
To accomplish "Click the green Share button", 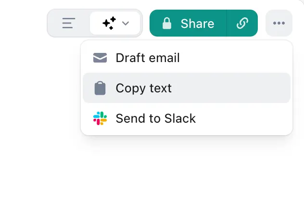I will coord(188,23).
